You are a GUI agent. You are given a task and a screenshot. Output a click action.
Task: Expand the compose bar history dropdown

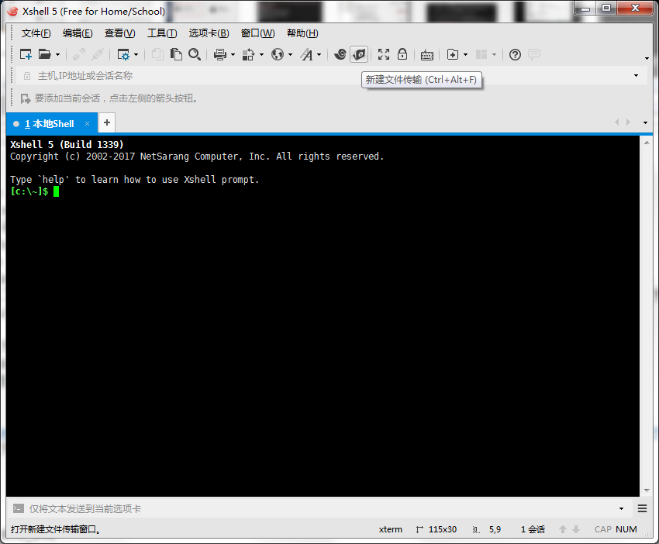622,508
